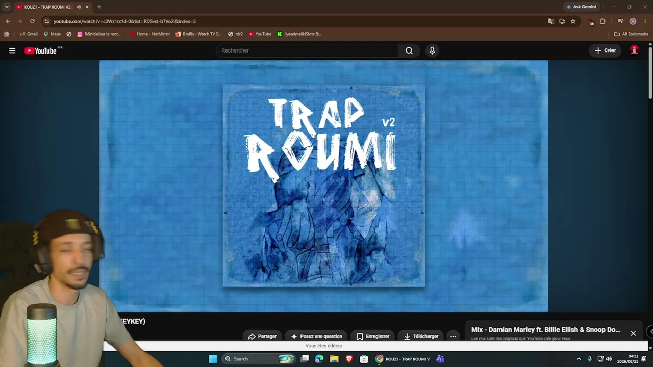Open Teams icon on taskbar
The height and width of the screenshot is (367, 653).
(x=440, y=359)
